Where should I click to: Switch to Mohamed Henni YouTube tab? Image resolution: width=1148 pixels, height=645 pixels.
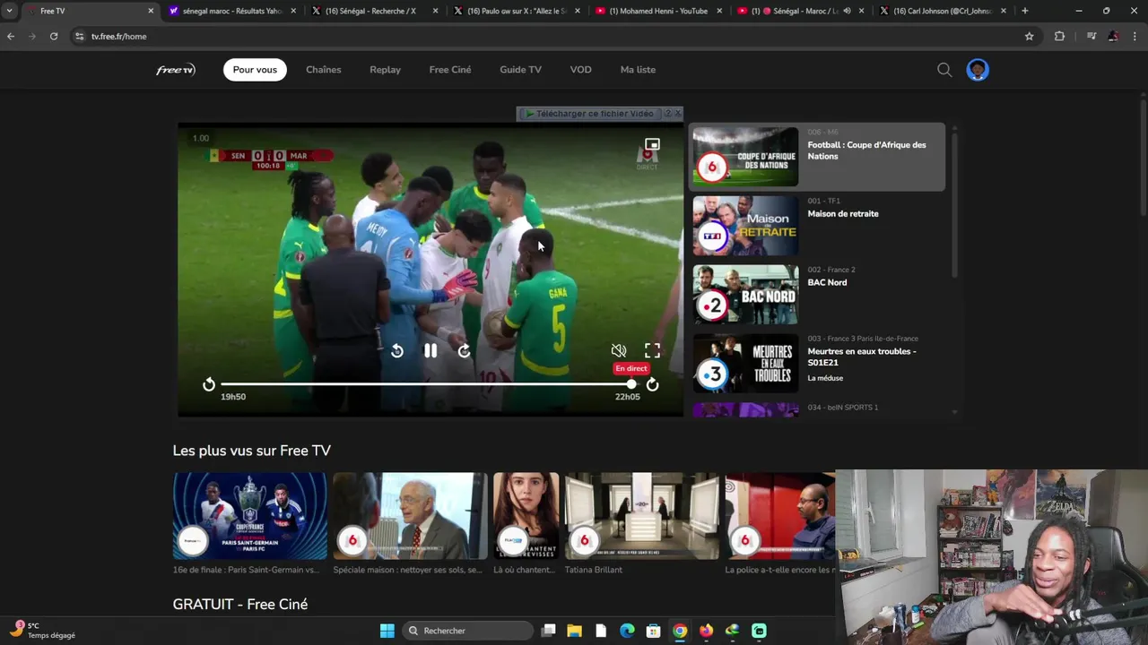click(659, 11)
